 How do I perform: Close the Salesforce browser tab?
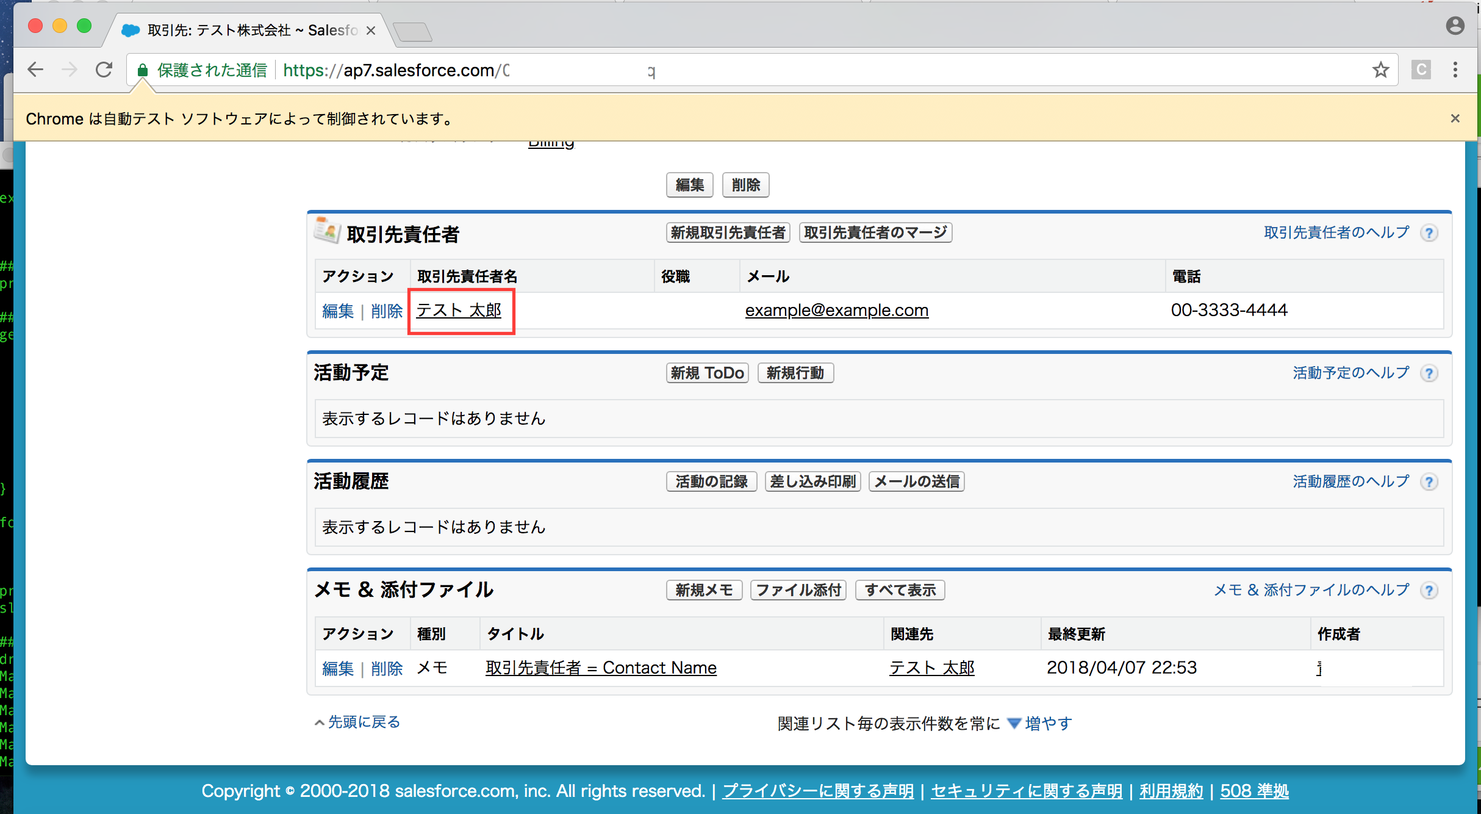370,31
